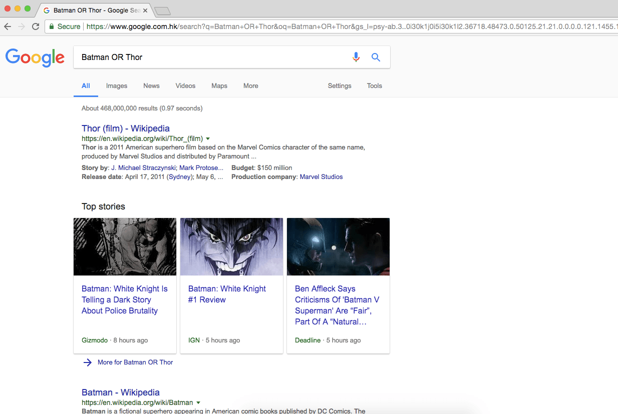This screenshot has width=618, height=414.
Task: Click the Gizmodo story thumbnail image
Action: pos(125,246)
